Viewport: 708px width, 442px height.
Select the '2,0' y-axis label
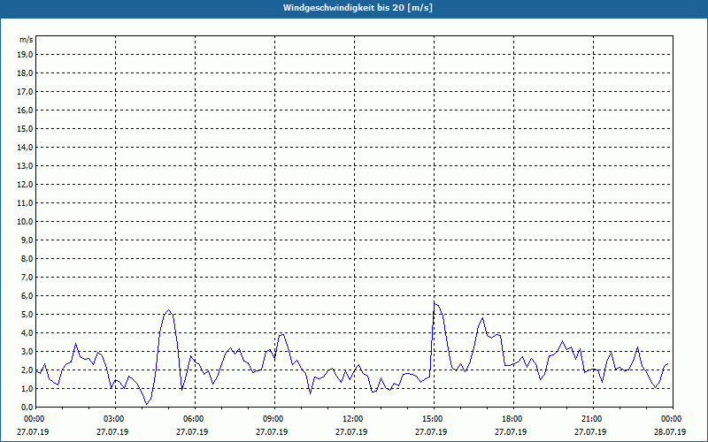pyautogui.click(x=27, y=370)
